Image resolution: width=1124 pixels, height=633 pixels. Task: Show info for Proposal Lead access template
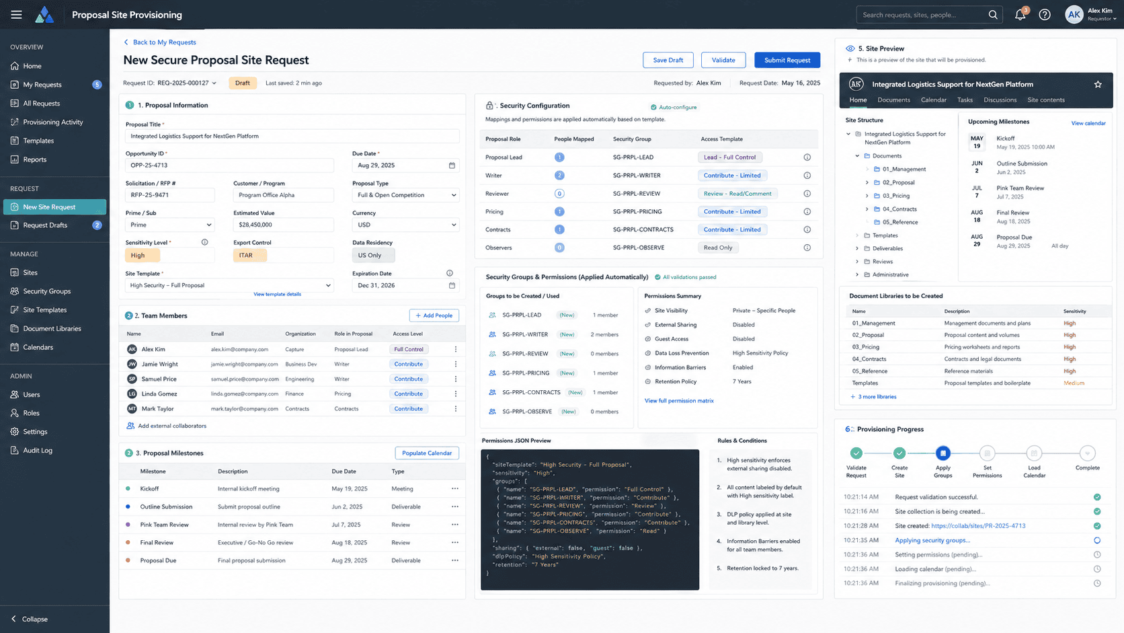tap(807, 157)
